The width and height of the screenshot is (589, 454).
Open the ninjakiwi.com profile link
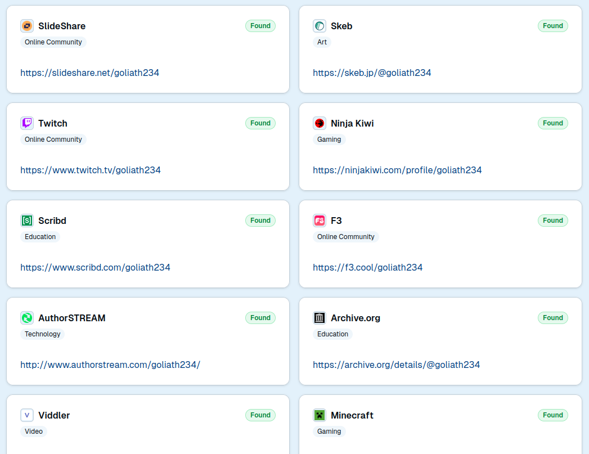(397, 170)
